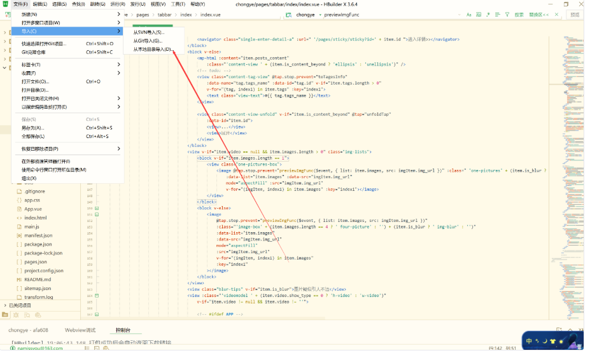The height and width of the screenshot is (353, 597).
Task: Click the find-in-files icon below project tree
Action: pyautogui.click(x=27, y=315)
